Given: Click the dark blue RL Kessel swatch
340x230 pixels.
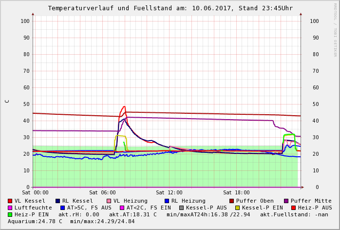Looking at the screenshot, I should tap(58, 201).
